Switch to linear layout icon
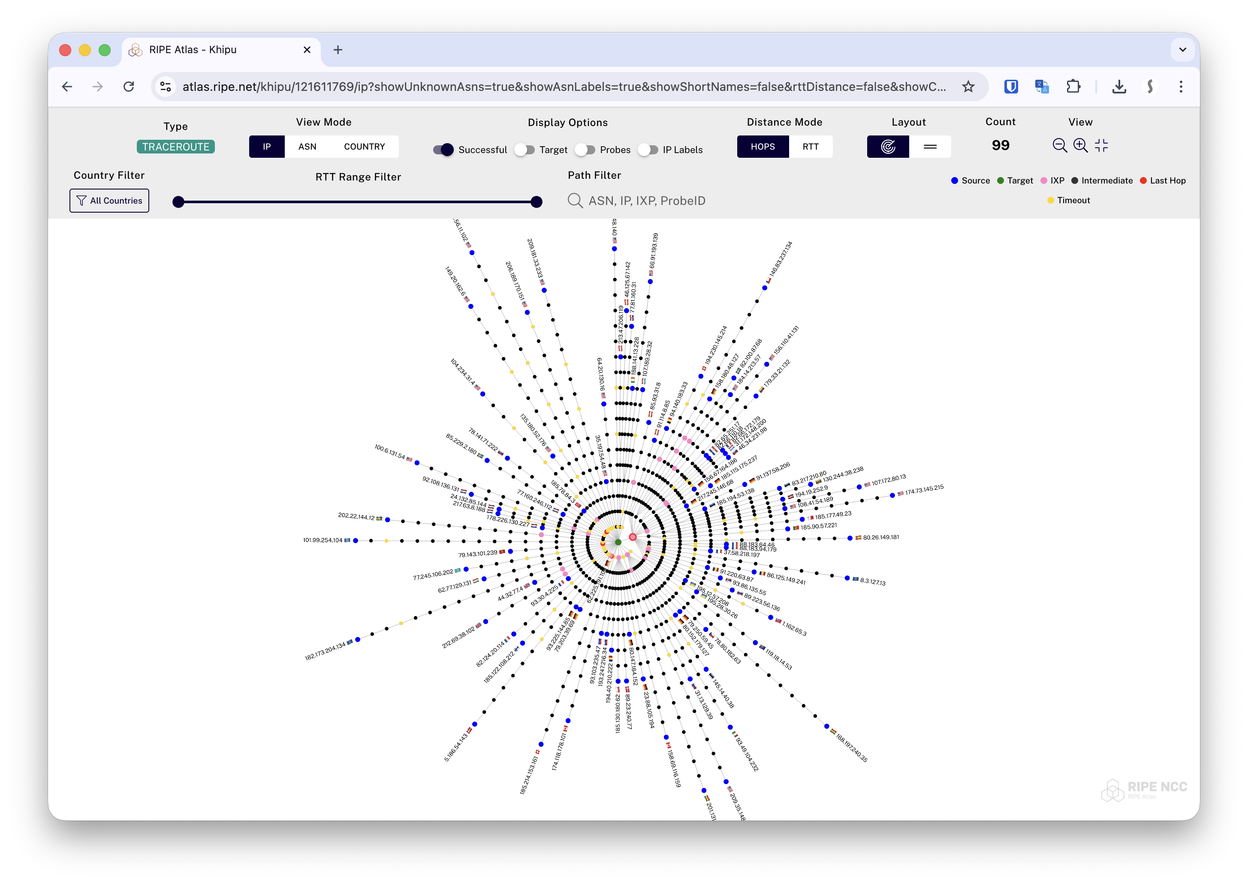The image size is (1248, 884). (x=930, y=147)
